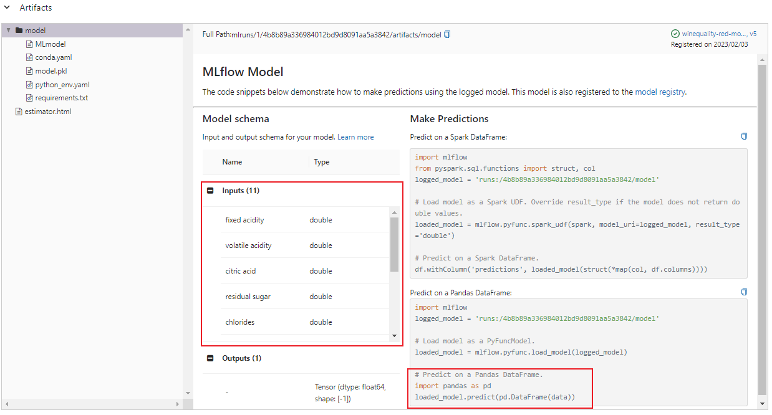Collapse the Artifacts panel

[x=7, y=7]
